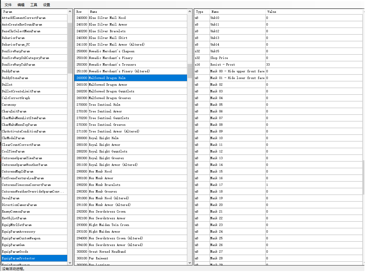This screenshot has width=367, height=273.
Task: Click the Shop Price value field
Action: pos(313,58)
